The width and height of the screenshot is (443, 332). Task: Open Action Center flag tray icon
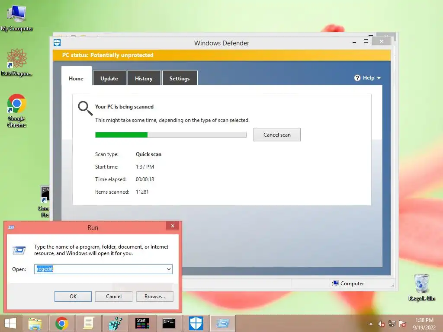(402, 324)
